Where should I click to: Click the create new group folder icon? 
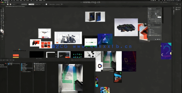pyautogui.click(x=158, y=39)
